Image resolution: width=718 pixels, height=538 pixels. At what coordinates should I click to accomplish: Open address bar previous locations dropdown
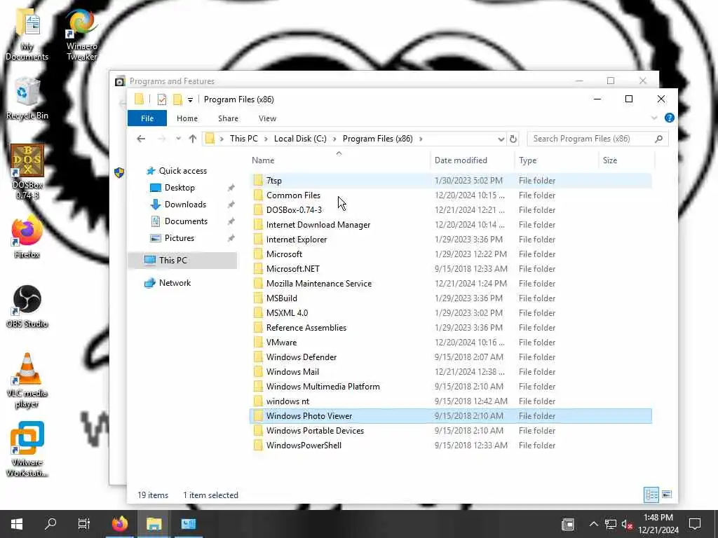click(x=501, y=139)
